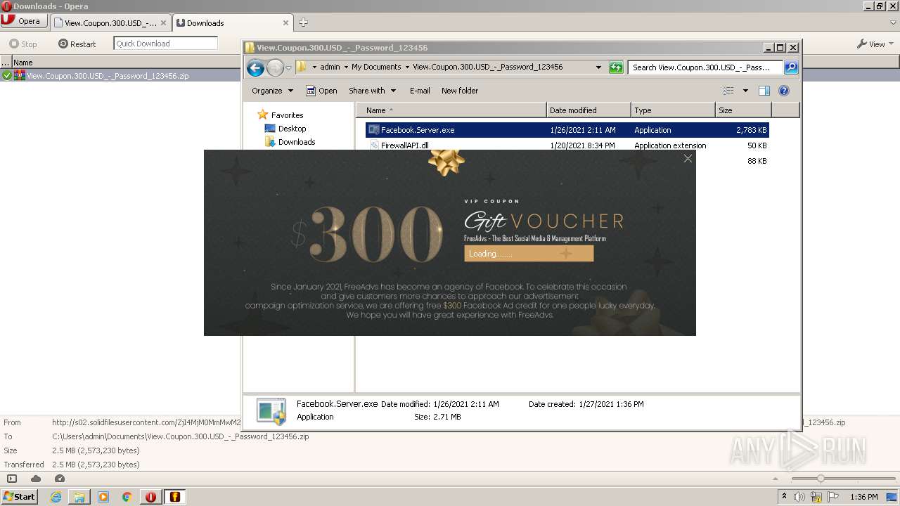
Task: Focus the Explorer search box
Action: click(x=705, y=67)
